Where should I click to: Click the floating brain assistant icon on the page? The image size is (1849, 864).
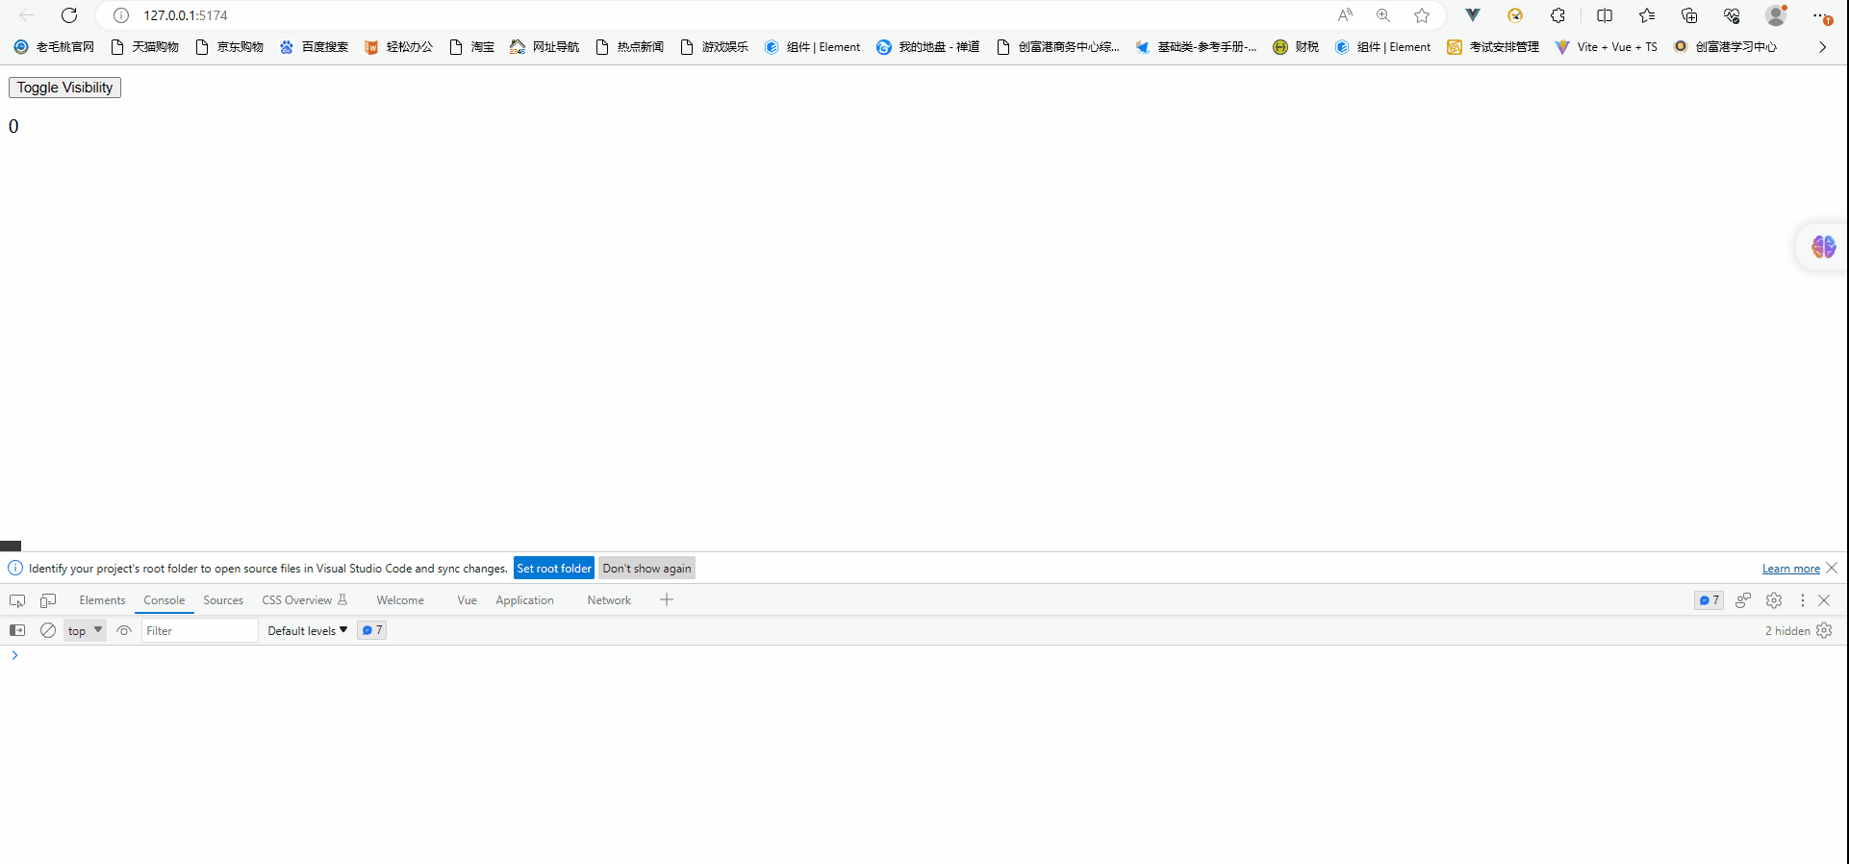(1823, 247)
